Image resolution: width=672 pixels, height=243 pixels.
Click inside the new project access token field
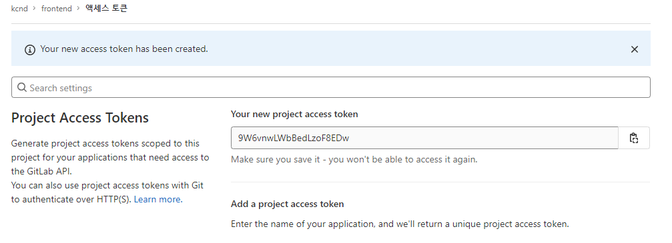(x=424, y=138)
